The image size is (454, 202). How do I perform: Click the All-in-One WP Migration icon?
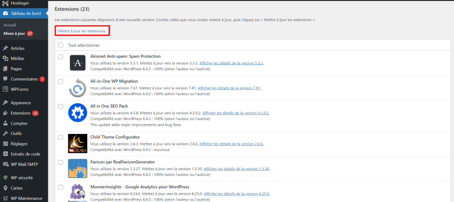78,88
